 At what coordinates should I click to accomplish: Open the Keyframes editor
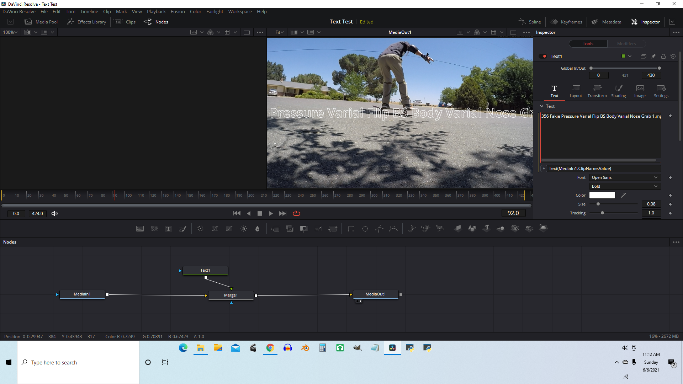pos(566,22)
